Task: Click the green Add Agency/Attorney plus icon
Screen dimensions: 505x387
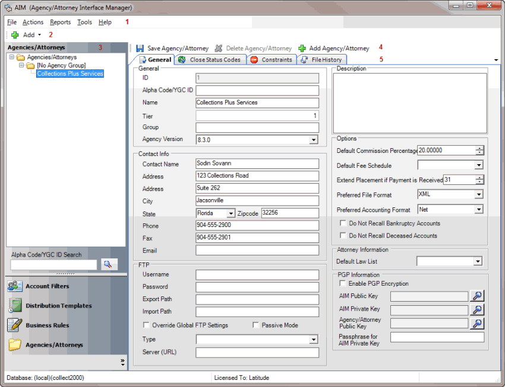Action: (302, 48)
